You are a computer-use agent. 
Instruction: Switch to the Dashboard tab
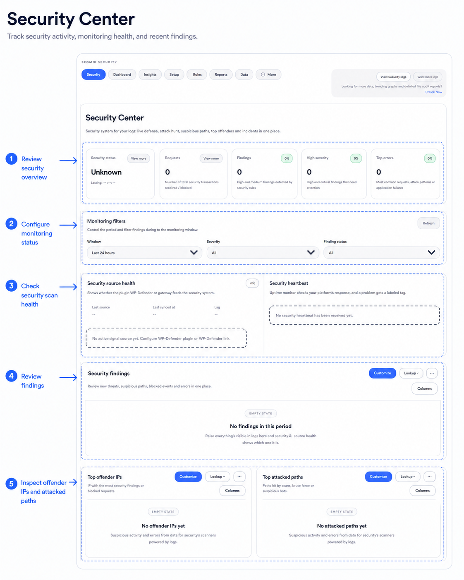(x=122, y=74)
